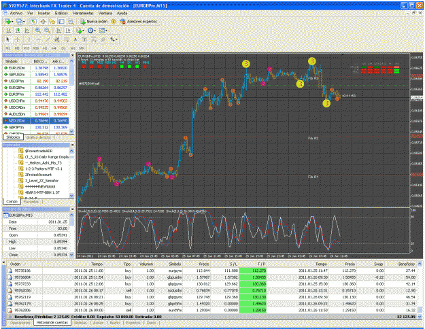Viewport: 425px width, 329px height.
Task: Select 1-2-3 Pattern MTF v3.1 indicator
Action: [x=44, y=169]
